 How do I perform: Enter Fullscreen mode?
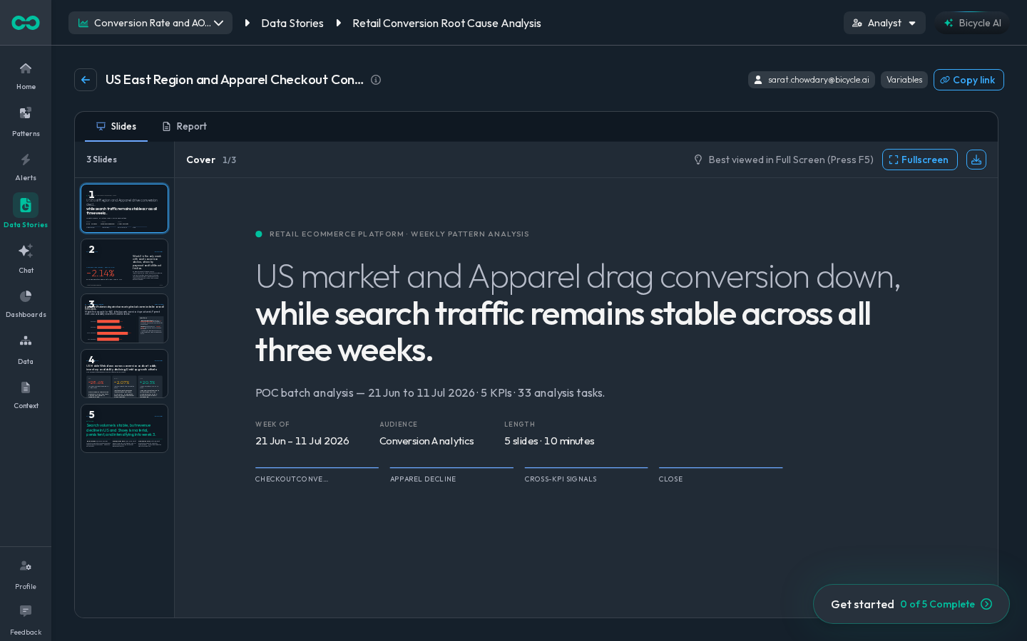(920, 160)
